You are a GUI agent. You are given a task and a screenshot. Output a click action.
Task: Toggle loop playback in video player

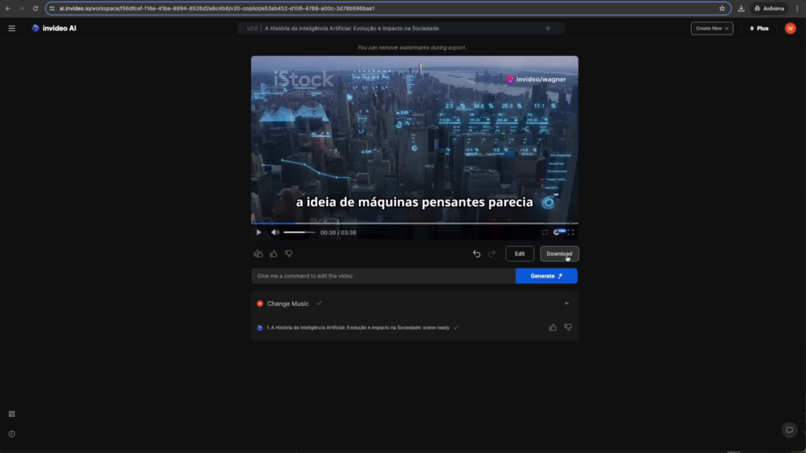(x=544, y=232)
